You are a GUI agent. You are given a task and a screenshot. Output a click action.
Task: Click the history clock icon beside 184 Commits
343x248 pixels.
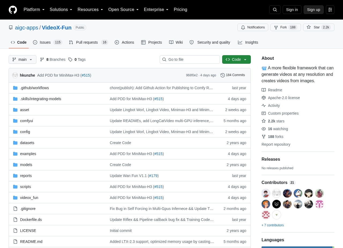pyautogui.click(x=223, y=75)
